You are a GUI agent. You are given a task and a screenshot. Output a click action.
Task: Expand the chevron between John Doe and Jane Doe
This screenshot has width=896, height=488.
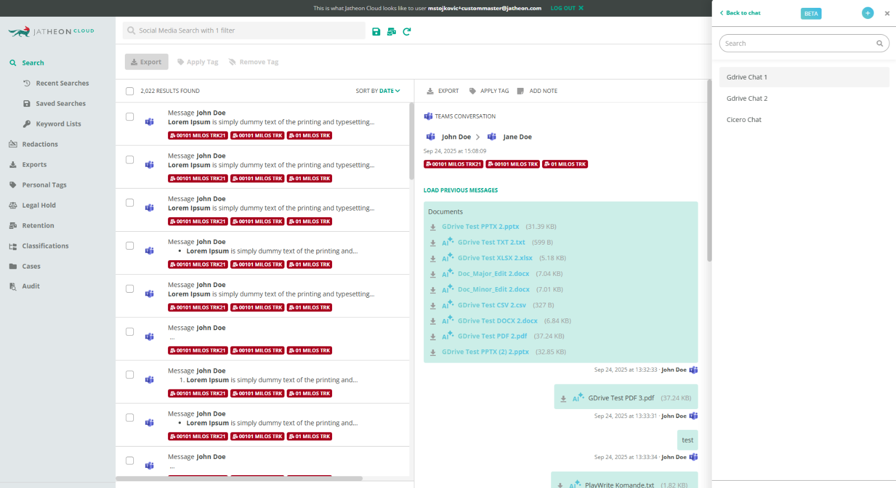(478, 137)
